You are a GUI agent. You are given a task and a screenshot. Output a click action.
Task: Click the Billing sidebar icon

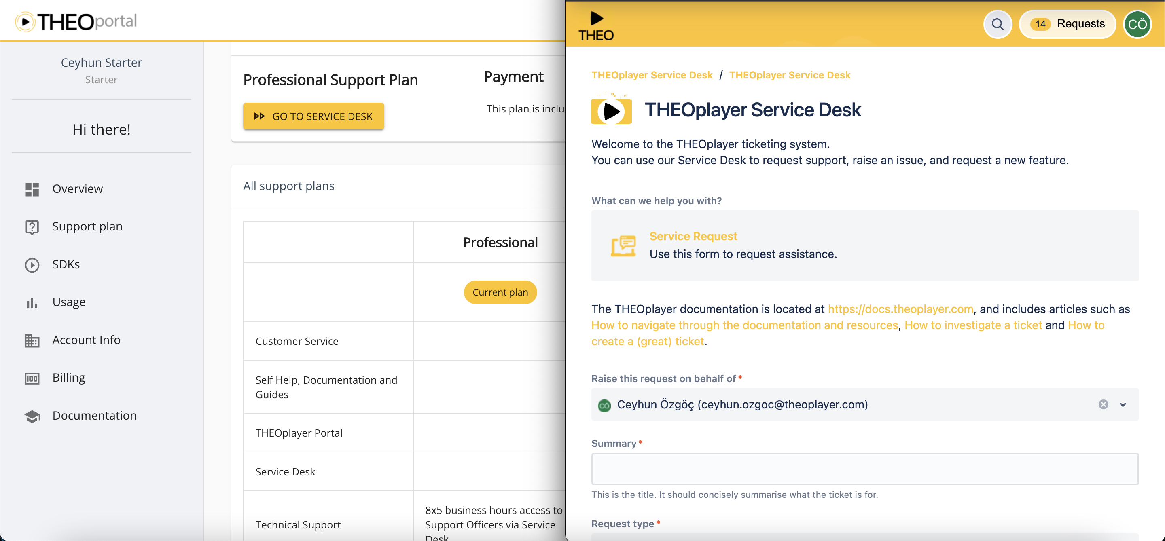click(32, 378)
